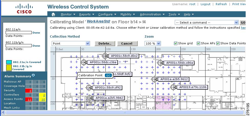This screenshot has width=250, height=116.
Task: Open the Collection Method Point dropdown
Action: 71,43
